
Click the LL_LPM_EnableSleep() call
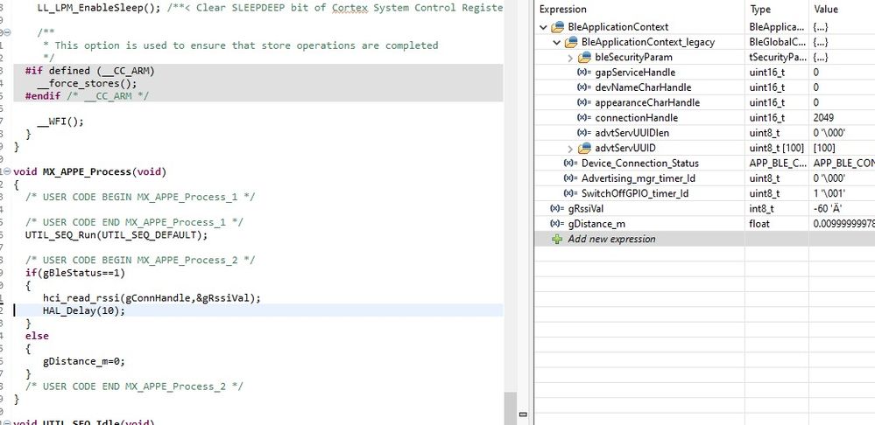[x=98, y=8]
